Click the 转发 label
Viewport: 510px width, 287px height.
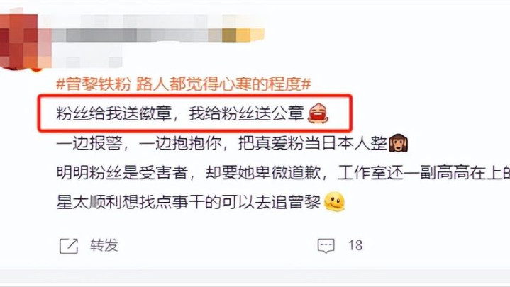coord(104,245)
